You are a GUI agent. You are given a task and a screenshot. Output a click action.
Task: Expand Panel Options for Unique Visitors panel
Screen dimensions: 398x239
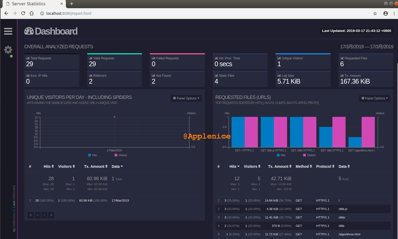pos(186,98)
